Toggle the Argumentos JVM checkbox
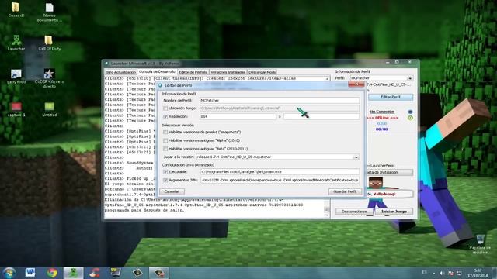The image size is (497, 279). 165,180
